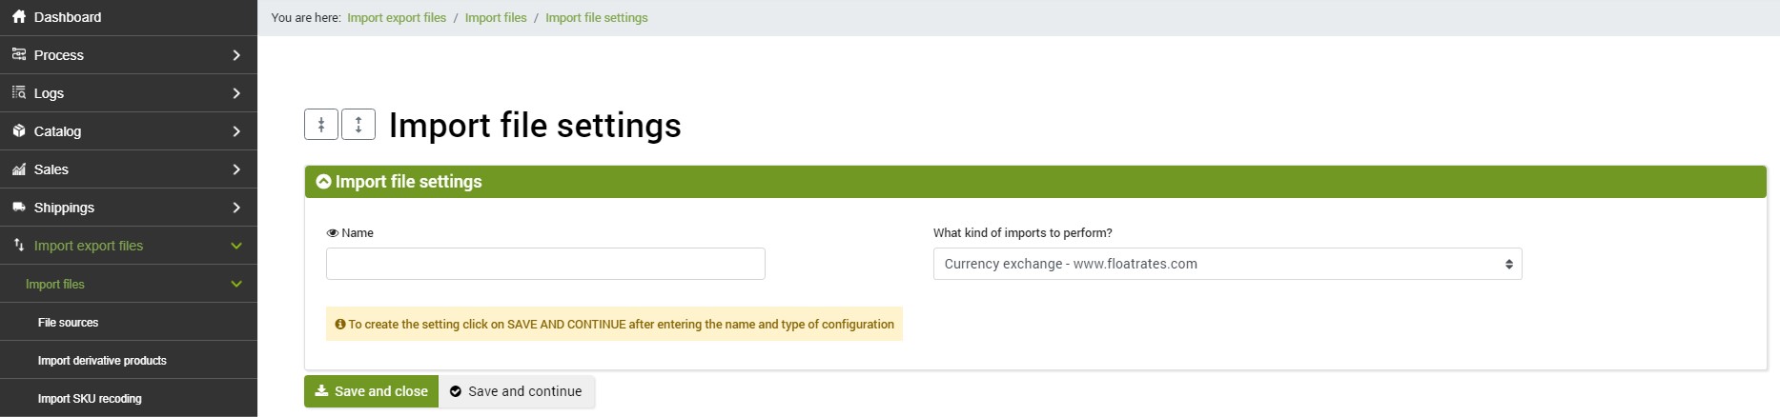
Task: Toggle the eye icon beside Name
Action: (333, 233)
